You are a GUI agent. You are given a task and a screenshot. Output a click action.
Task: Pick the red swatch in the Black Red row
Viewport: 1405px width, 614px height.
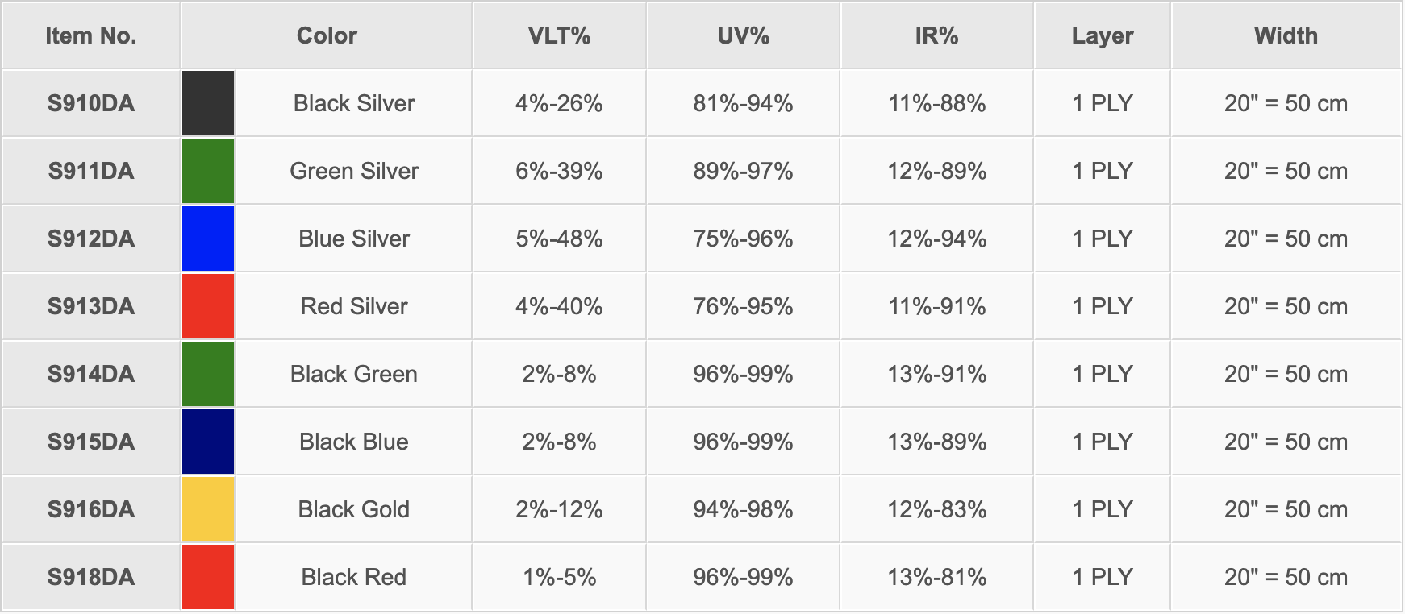point(208,577)
